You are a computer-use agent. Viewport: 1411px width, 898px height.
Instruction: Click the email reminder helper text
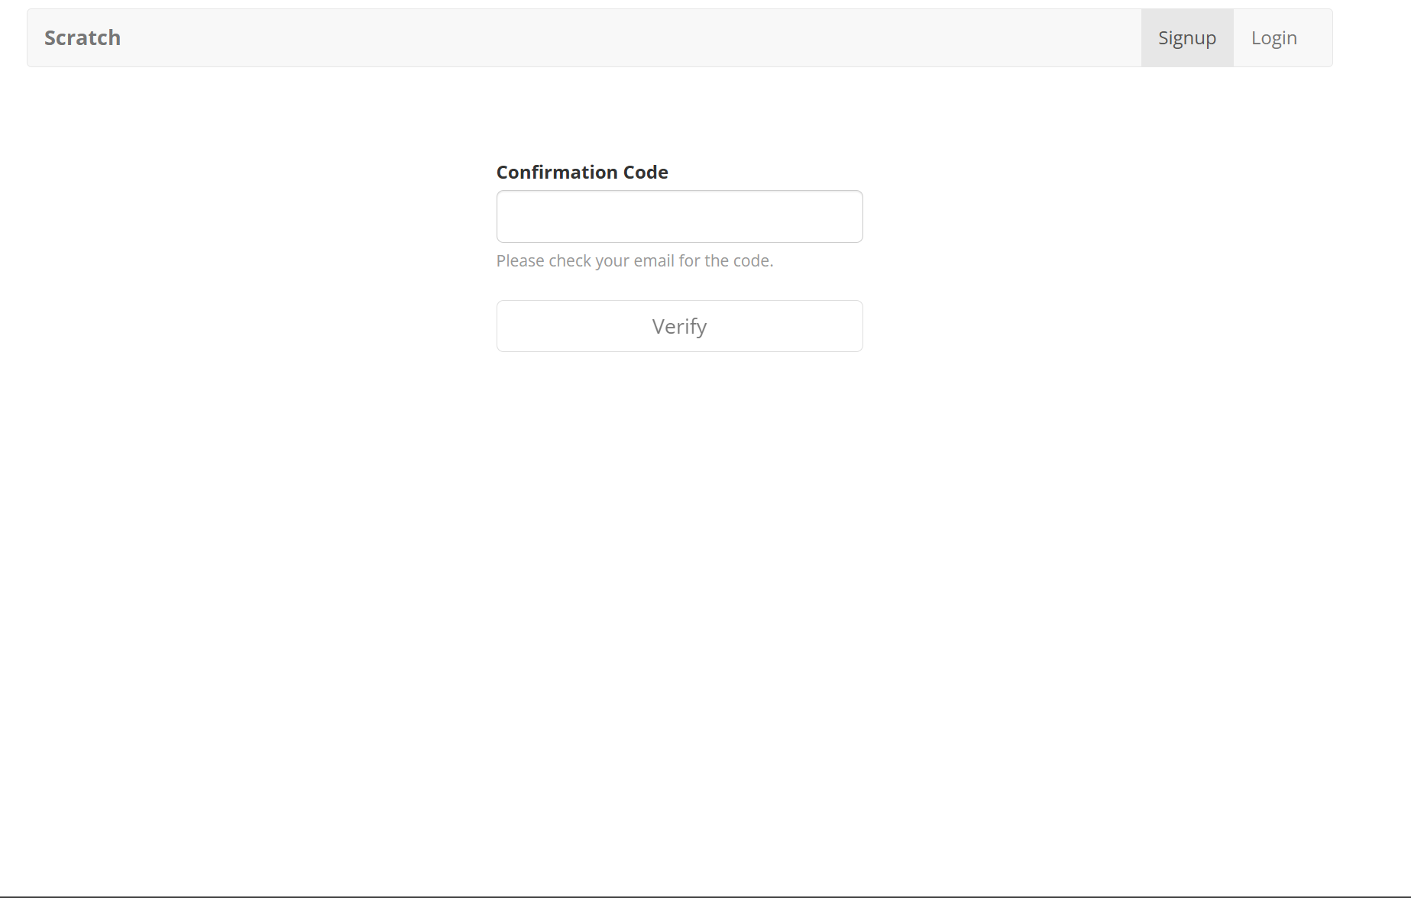pos(635,260)
